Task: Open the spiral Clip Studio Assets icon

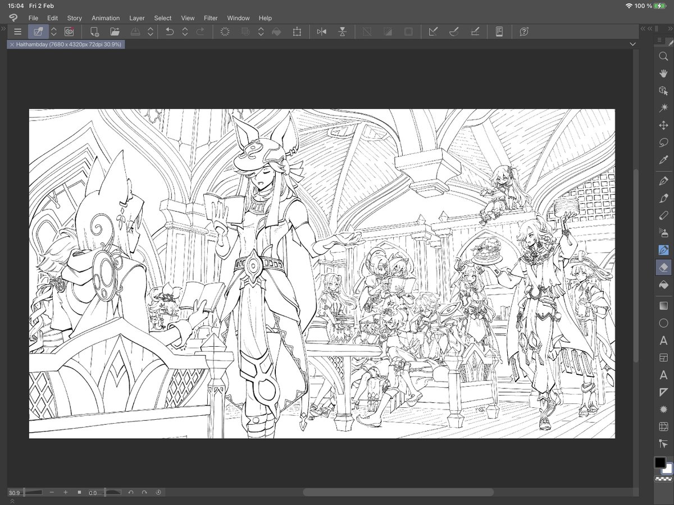Action: pyautogui.click(x=69, y=32)
